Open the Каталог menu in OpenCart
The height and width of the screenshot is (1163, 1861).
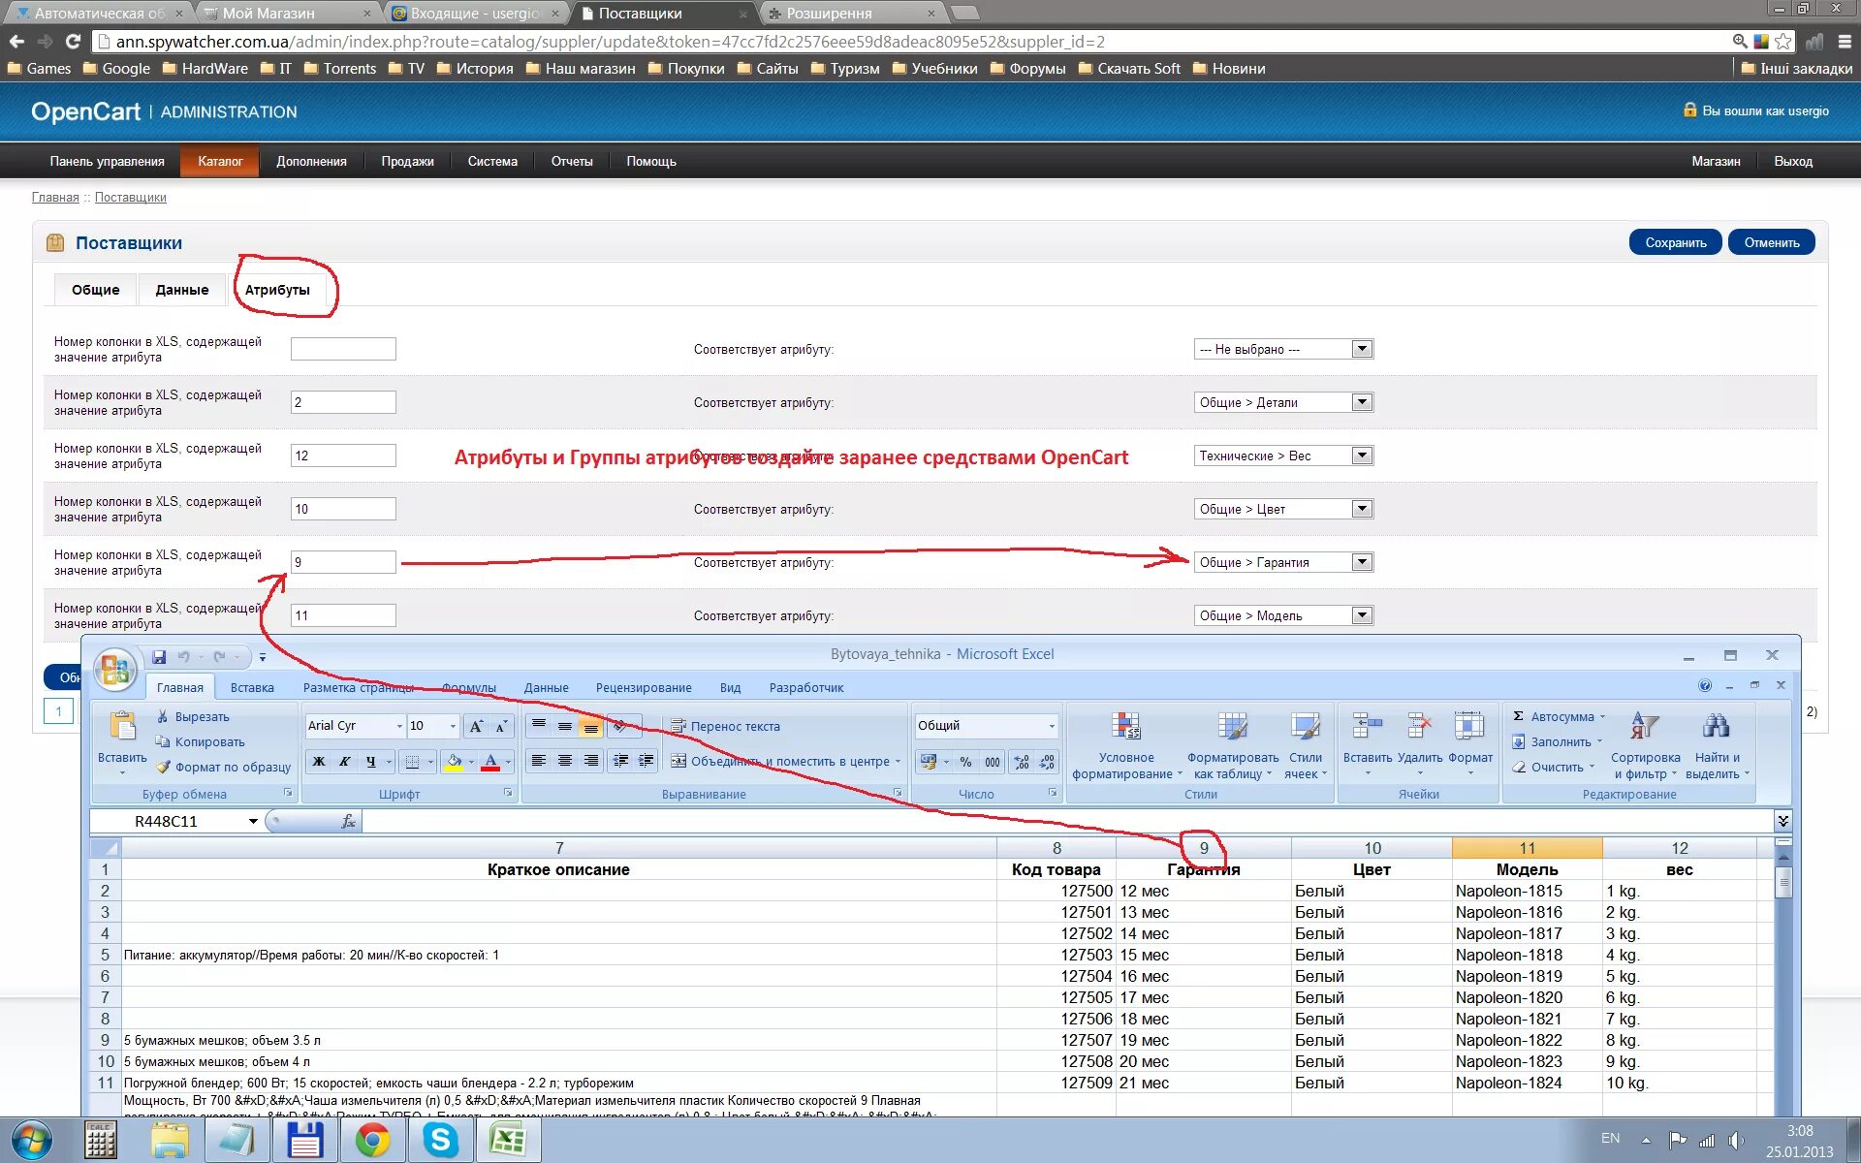click(x=217, y=161)
